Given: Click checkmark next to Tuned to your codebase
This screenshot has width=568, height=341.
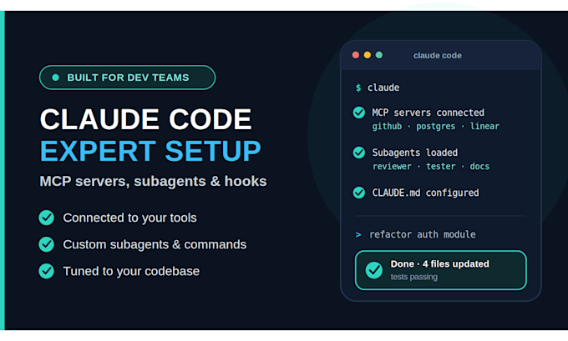Looking at the screenshot, I should [x=47, y=271].
